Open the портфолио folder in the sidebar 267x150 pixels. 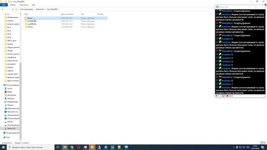(x=12, y=57)
